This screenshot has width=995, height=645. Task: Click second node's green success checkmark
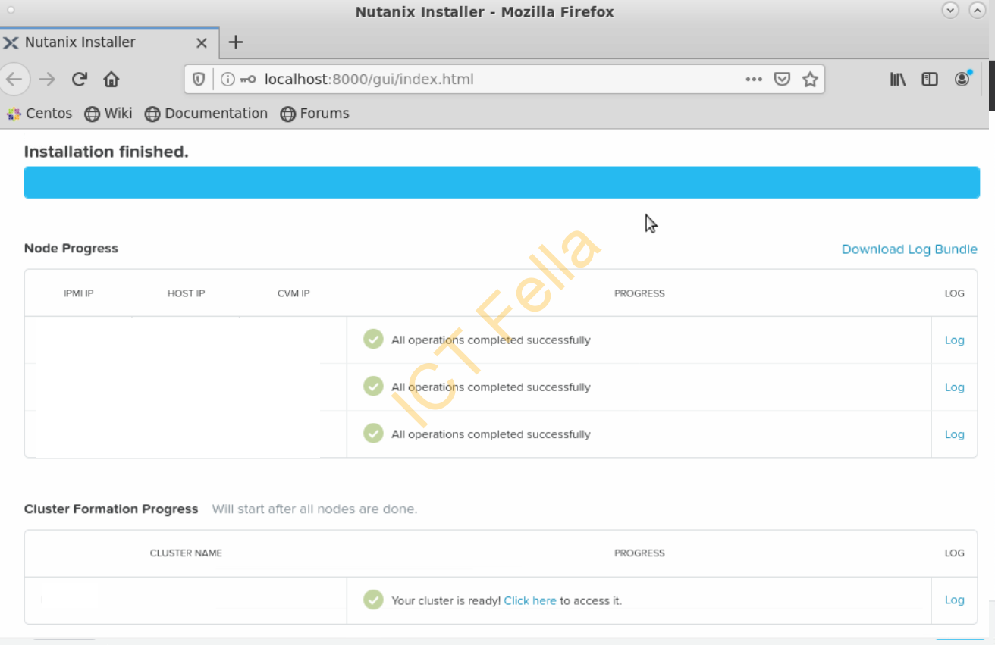click(x=373, y=387)
